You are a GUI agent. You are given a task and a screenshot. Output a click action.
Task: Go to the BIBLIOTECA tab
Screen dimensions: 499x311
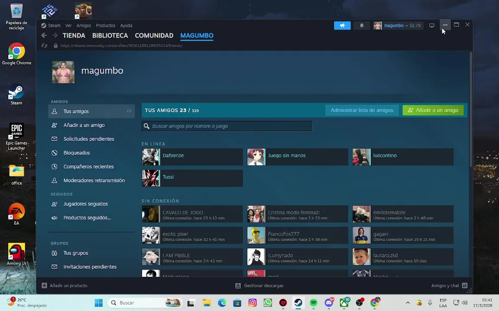point(110,35)
